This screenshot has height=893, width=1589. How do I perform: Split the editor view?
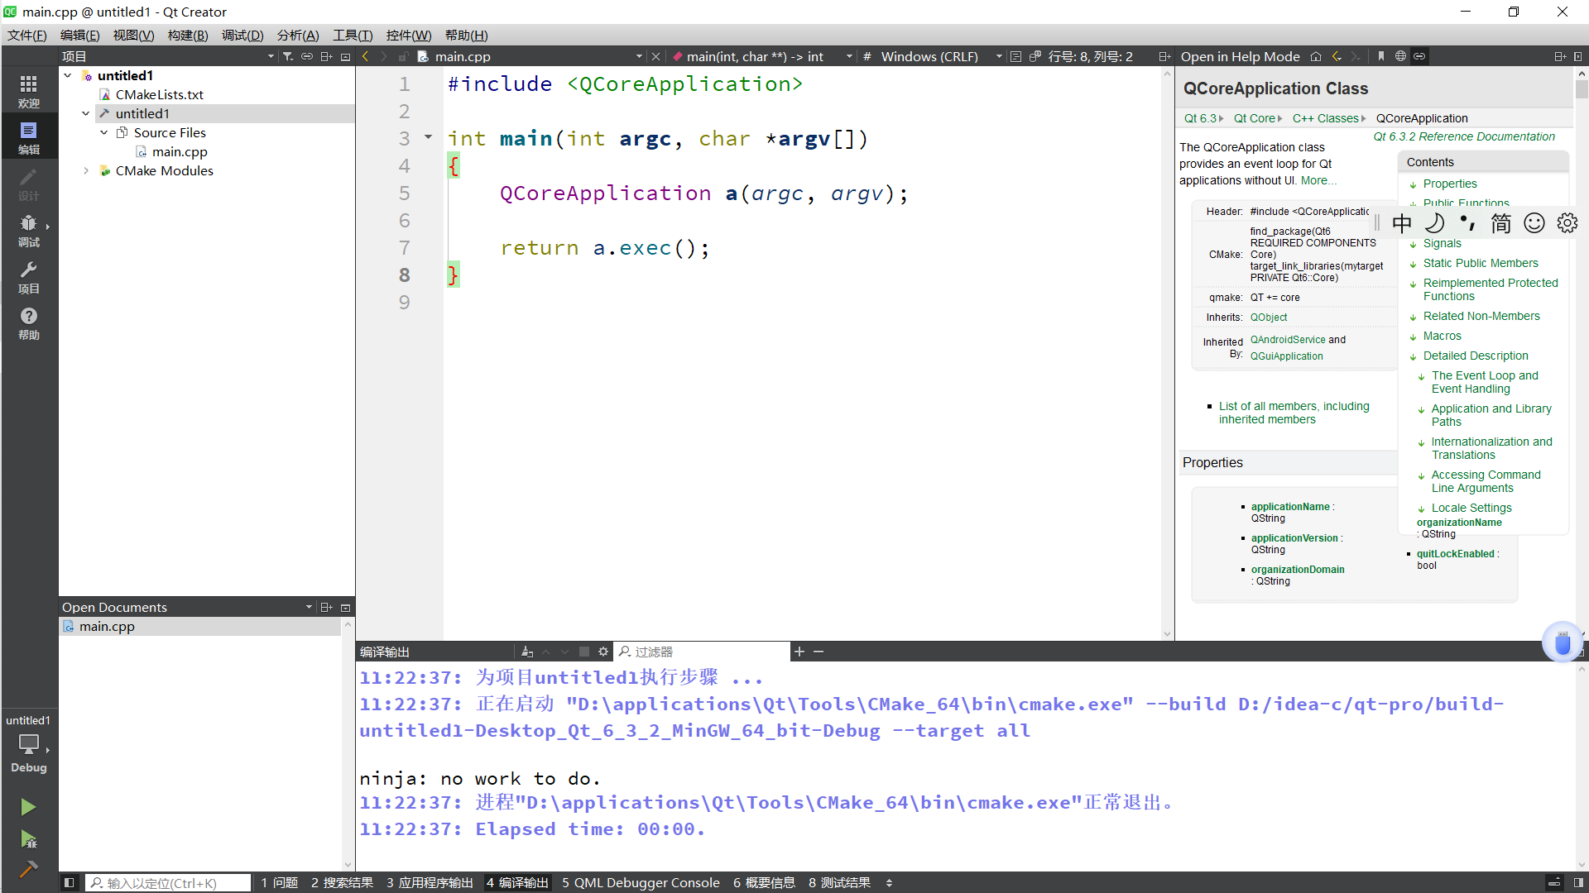pyautogui.click(x=1164, y=56)
